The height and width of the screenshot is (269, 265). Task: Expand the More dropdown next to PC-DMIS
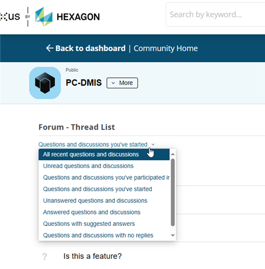122,83
